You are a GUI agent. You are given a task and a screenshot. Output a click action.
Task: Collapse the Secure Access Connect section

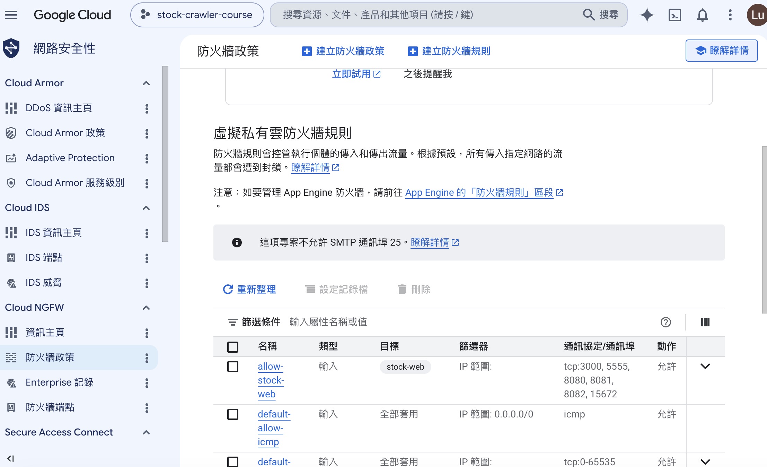(x=146, y=432)
